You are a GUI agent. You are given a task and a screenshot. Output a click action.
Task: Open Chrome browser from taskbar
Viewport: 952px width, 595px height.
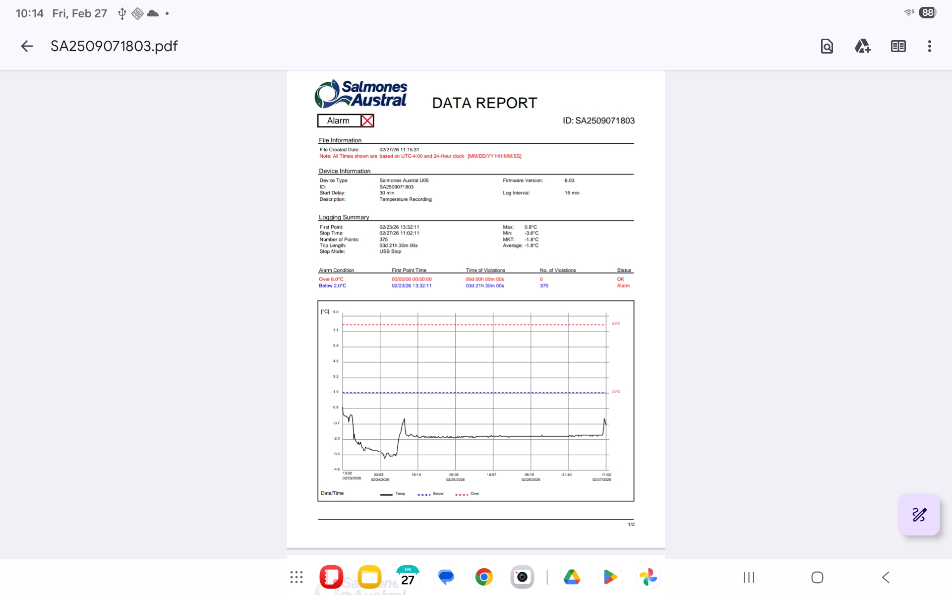(x=484, y=577)
